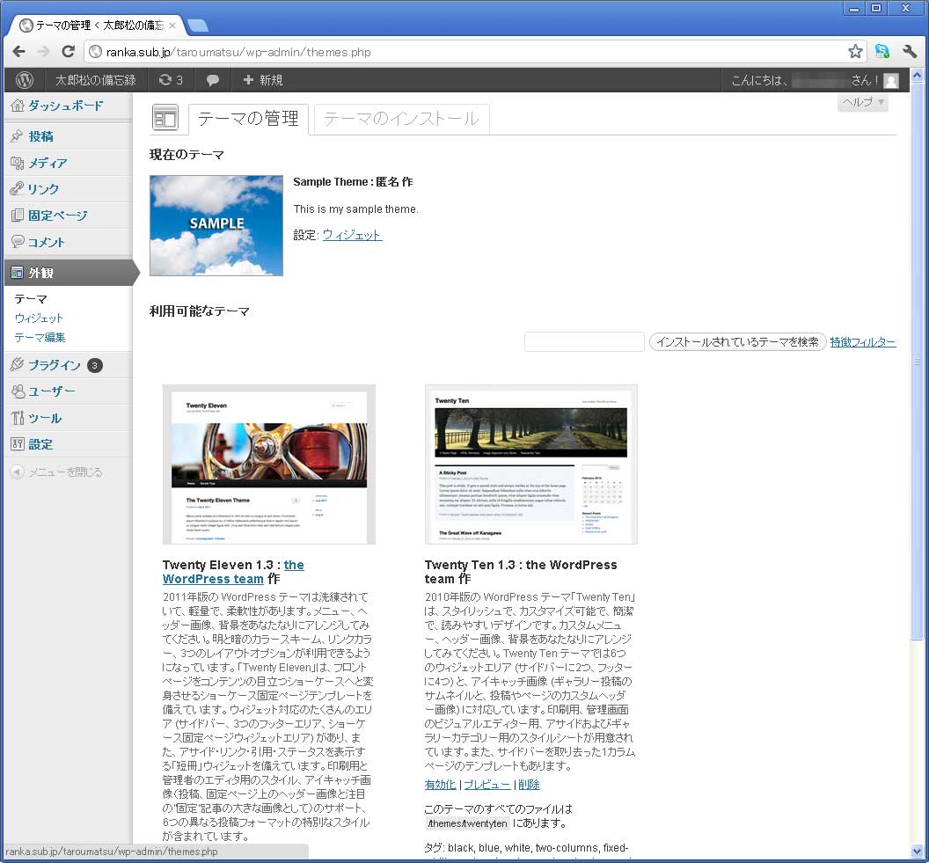Click the インストールされているテーマを検索 button

click(x=737, y=341)
